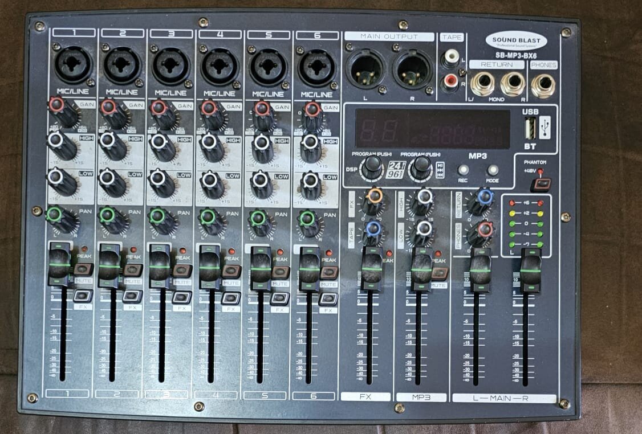642x434 pixels.
Task: Click the PHONES headphone jack
Action: 543,85
